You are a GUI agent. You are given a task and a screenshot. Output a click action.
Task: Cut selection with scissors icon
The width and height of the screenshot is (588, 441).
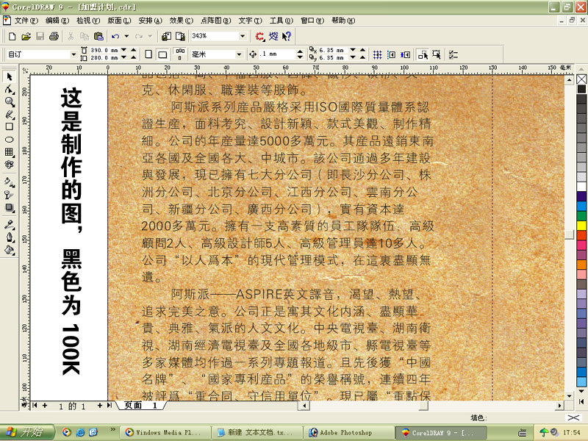coord(71,36)
